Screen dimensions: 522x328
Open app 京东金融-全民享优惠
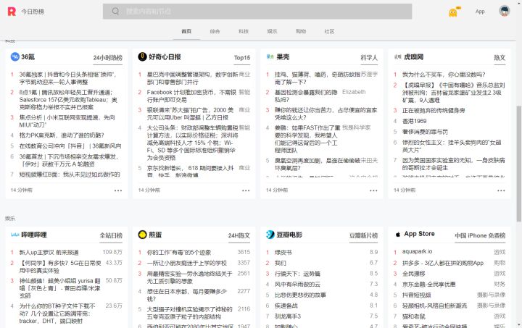coord(428,284)
